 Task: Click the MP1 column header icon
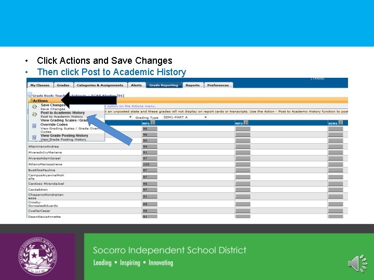click(x=153, y=122)
